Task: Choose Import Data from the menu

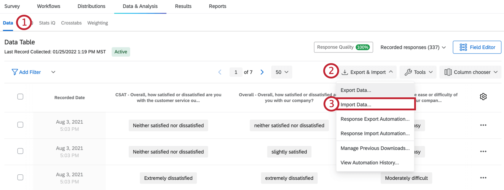Action: 356,104
